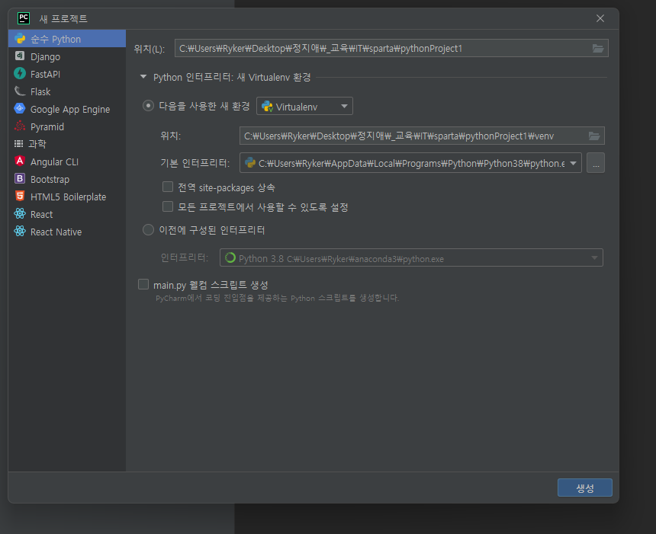Image resolution: width=656 pixels, height=534 pixels.
Task: Click the Bootstrap B icon
Action: tap(20, 179)
